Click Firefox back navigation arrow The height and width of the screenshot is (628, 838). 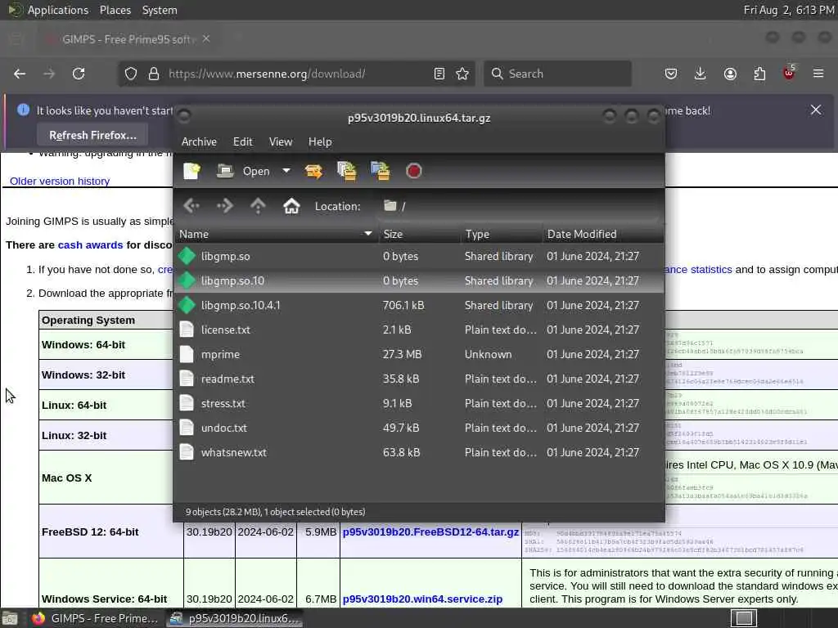pyautogui.click(x=20, y=74)
